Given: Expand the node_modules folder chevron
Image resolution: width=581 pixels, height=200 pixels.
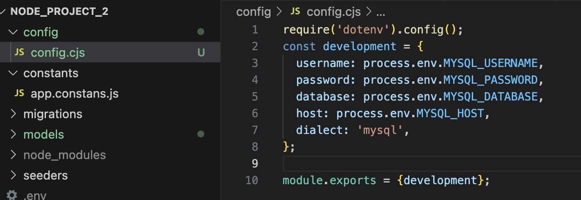Looking at the screenshot, I should tap(13, 155).
